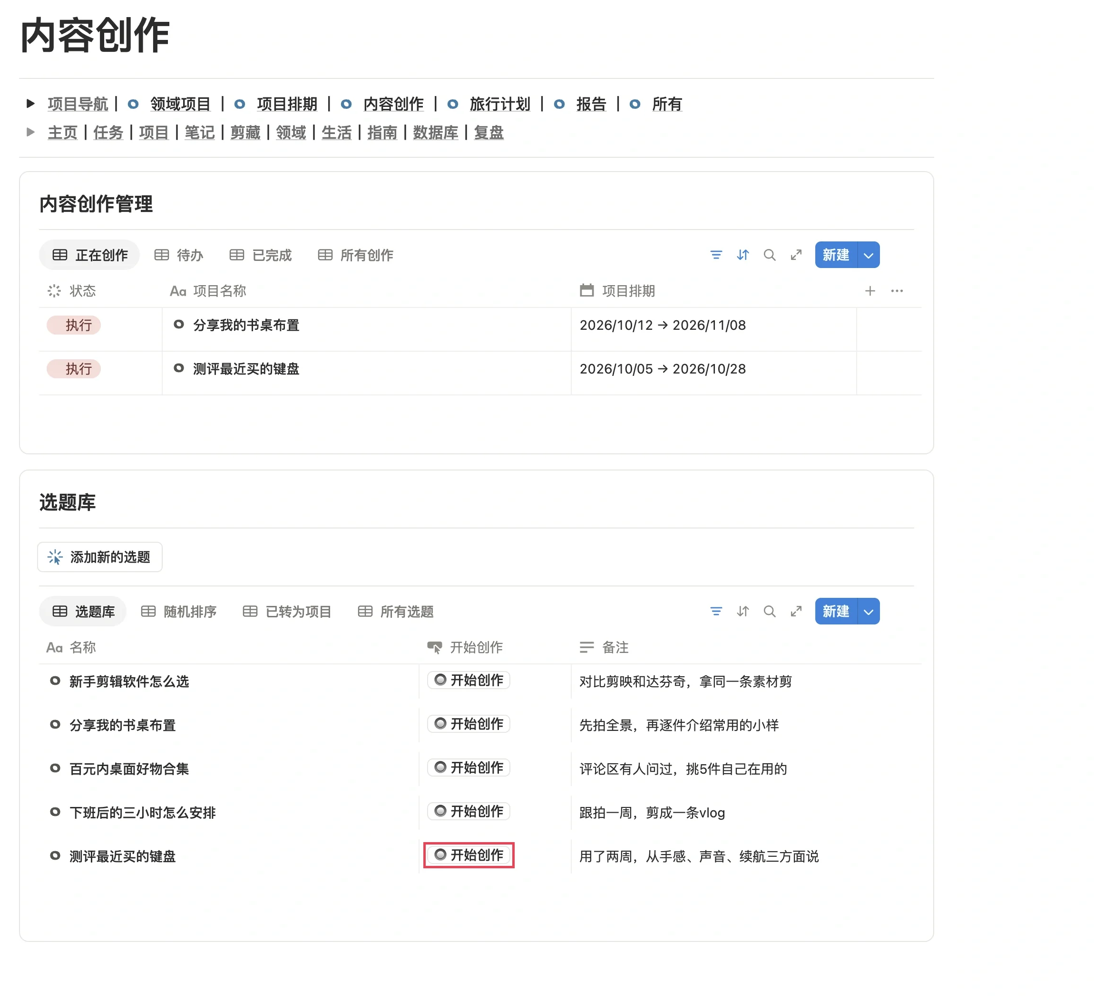The height and width of the screenshot is (998, 1094).
Task: Open the 旅行计划 navigation link
Action: click(x=500, y=104)
